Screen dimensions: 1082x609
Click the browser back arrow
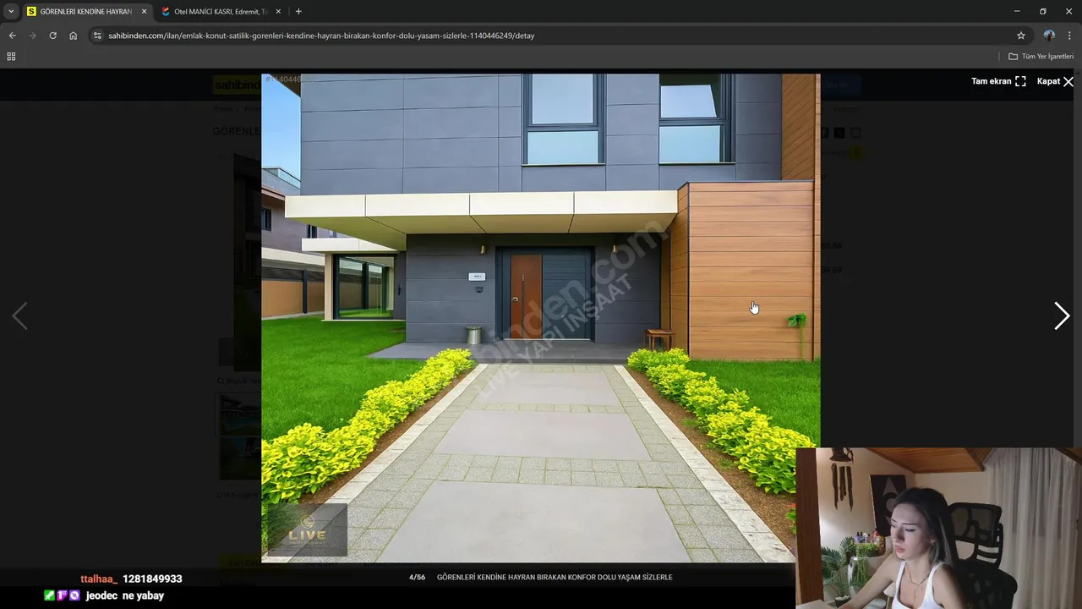[12, 36]
